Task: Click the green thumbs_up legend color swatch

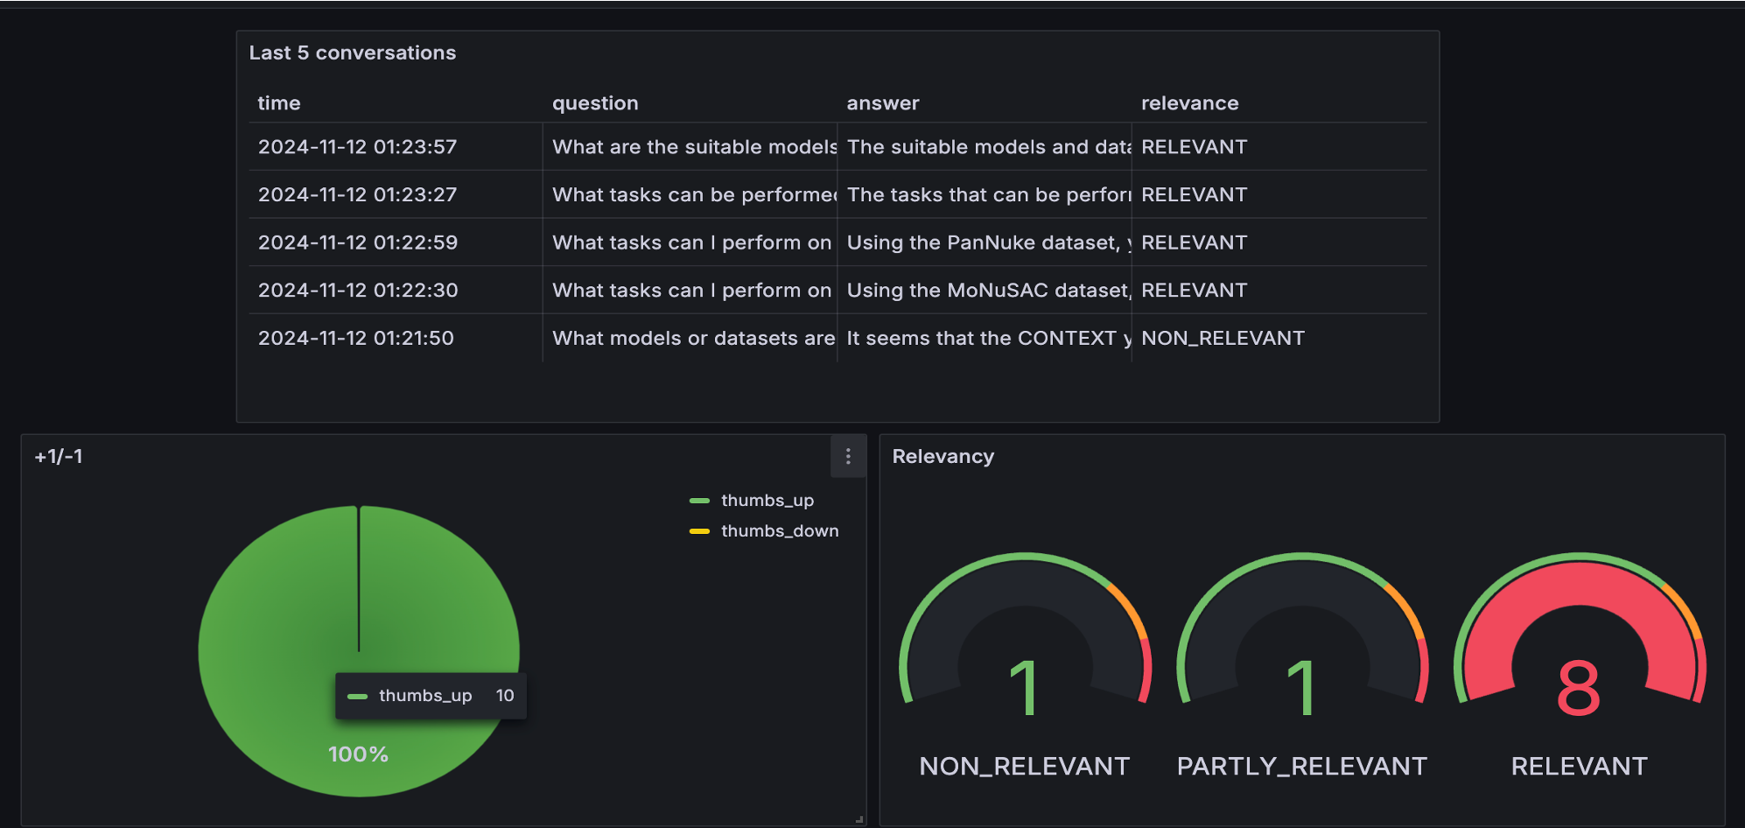Action: click(x=699, y=501)
